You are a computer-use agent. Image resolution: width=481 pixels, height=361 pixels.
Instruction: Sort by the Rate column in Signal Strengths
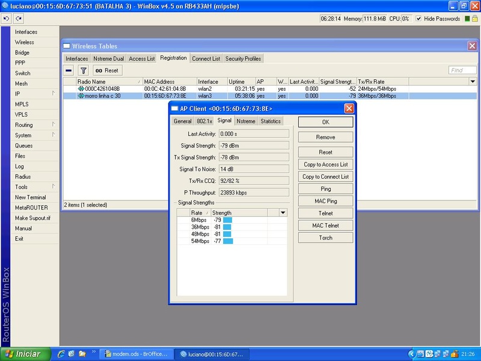pos(200,213)
